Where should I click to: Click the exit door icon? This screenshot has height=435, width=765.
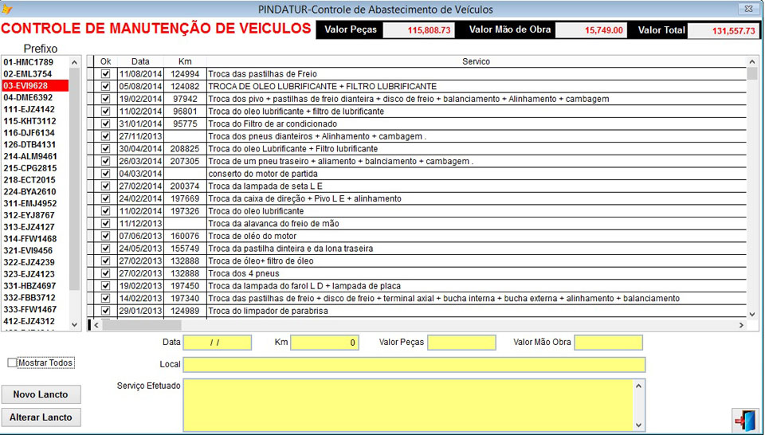click(x=746, y=419)
